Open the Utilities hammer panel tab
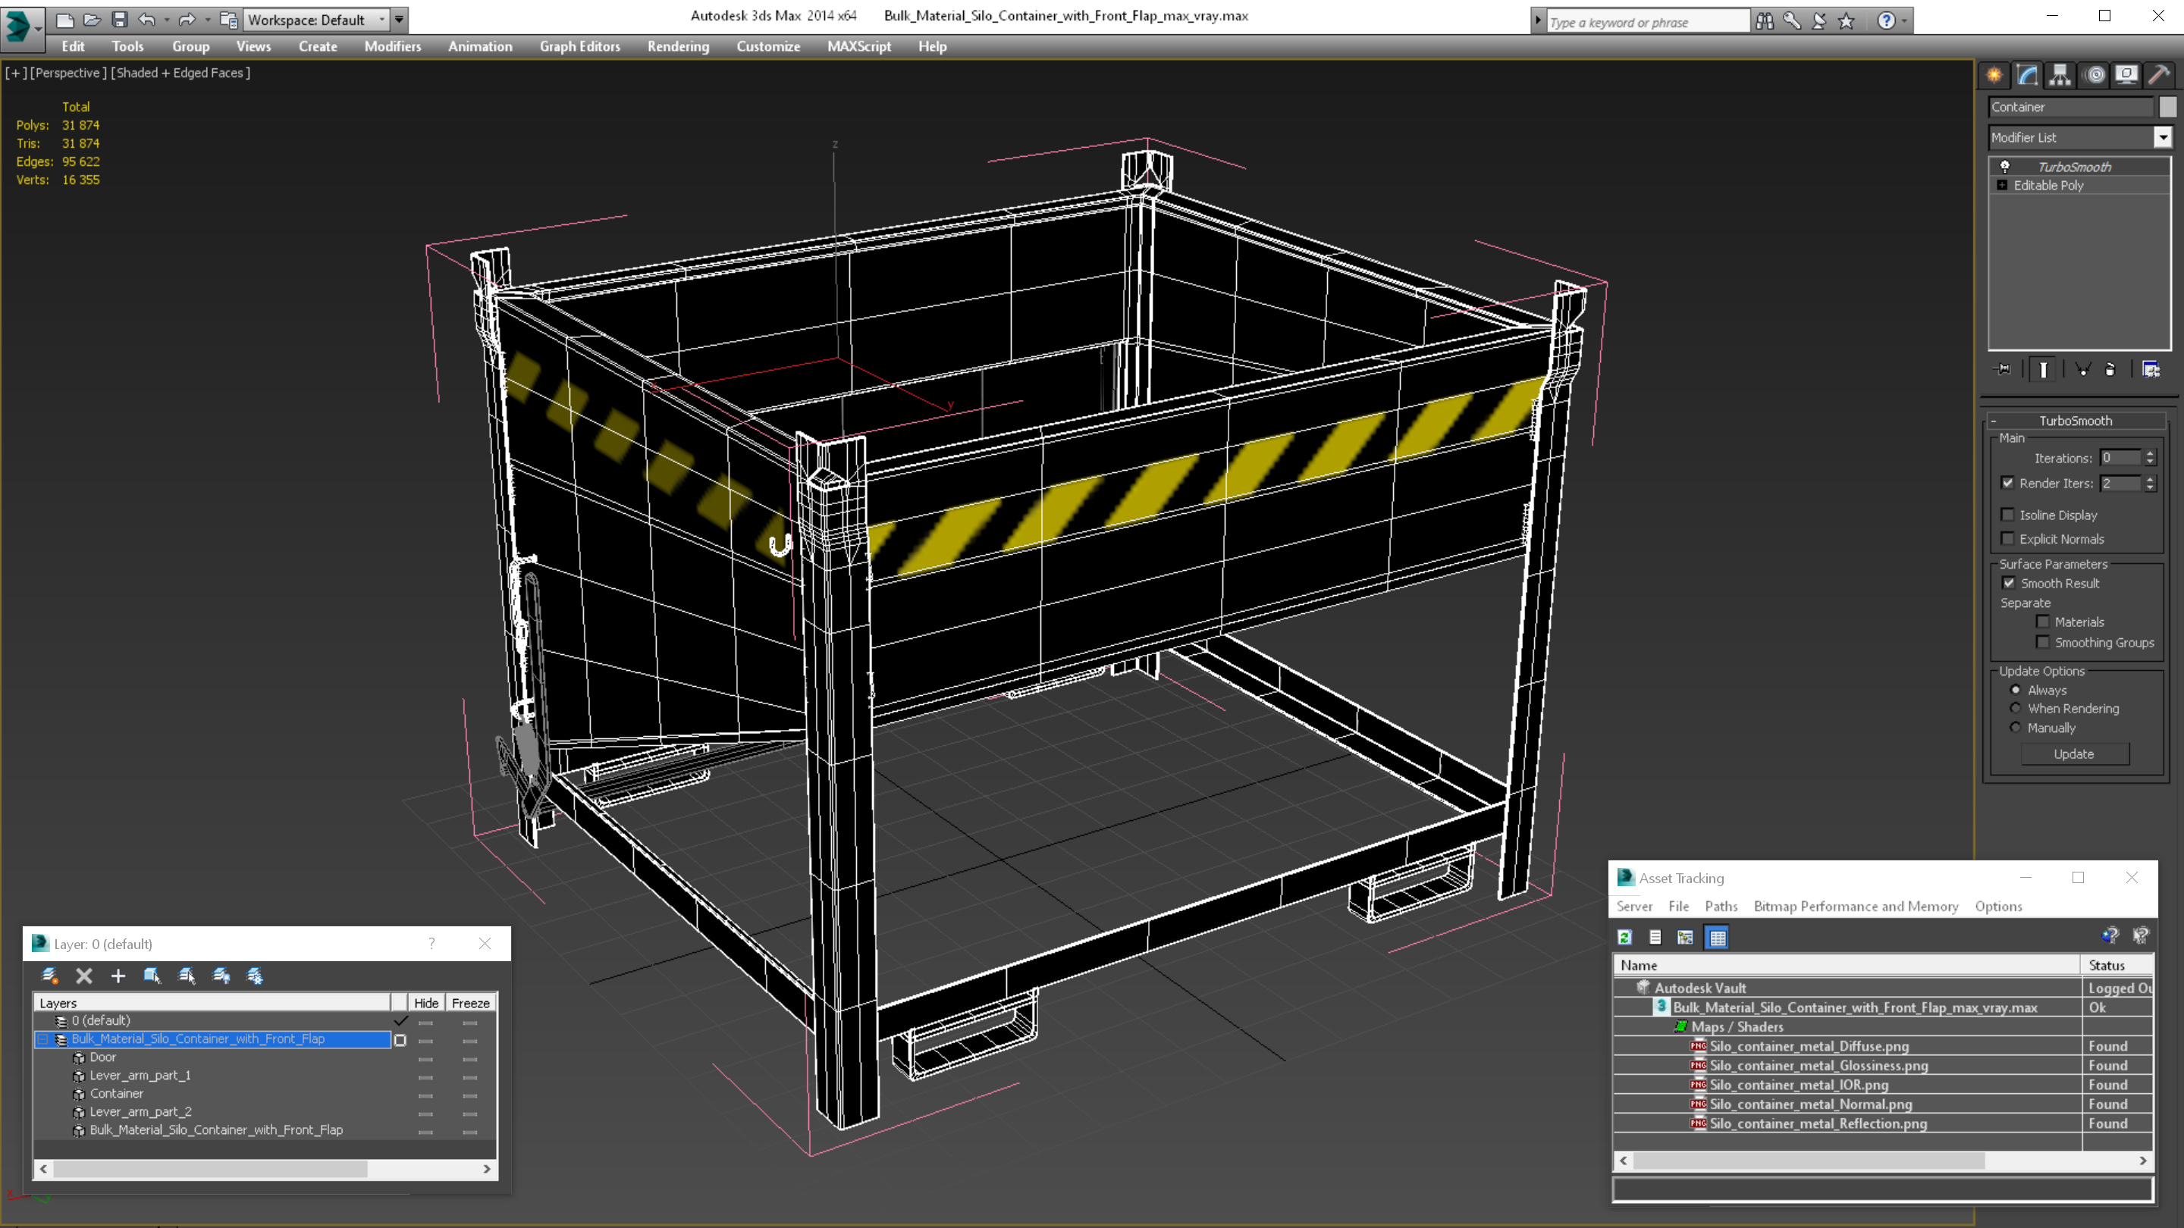The image size is (2184, 1228). click(2160, 76)
